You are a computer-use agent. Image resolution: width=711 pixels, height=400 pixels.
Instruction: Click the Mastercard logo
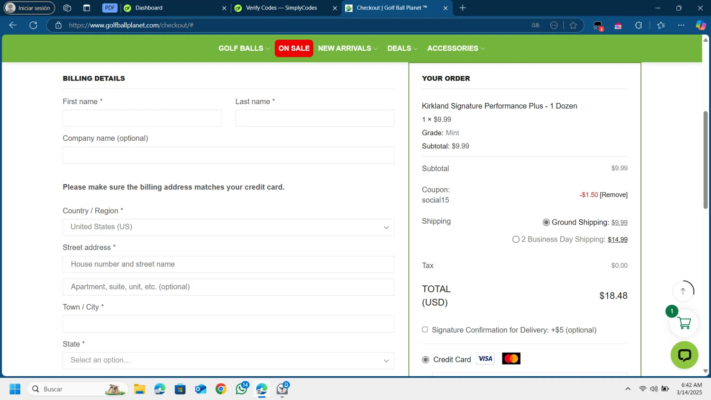(511, 359)
